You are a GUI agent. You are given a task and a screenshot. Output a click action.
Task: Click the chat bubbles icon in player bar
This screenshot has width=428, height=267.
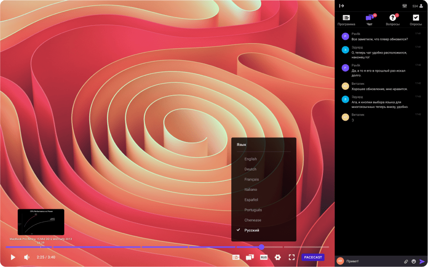pos(249,257)
